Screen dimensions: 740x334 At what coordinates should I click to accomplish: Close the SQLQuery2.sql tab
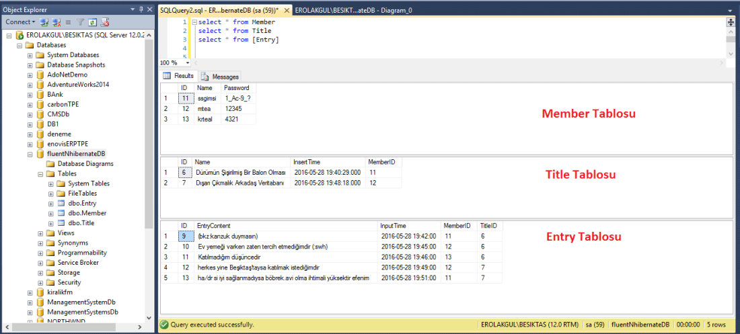tap(285, 9)
